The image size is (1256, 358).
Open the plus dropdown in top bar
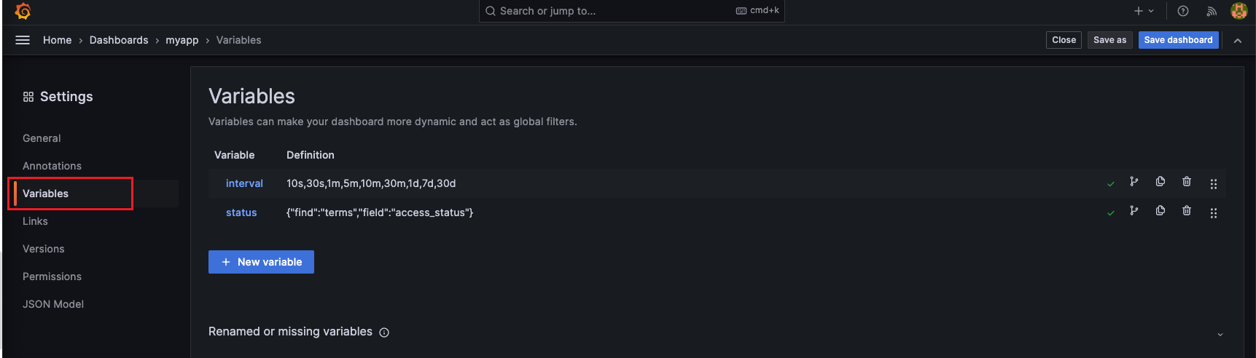[x=1143, y=11]
